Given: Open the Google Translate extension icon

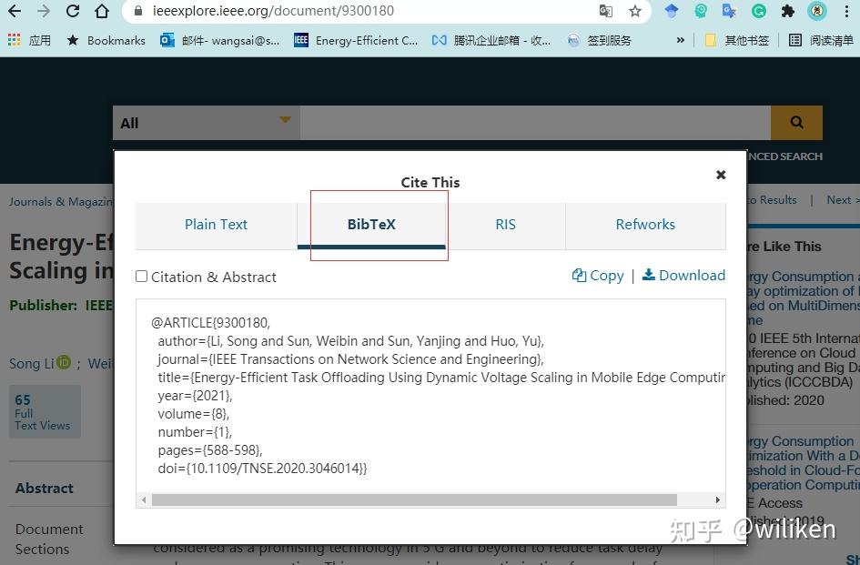Looking at the screenshot, I should (729, 11).
